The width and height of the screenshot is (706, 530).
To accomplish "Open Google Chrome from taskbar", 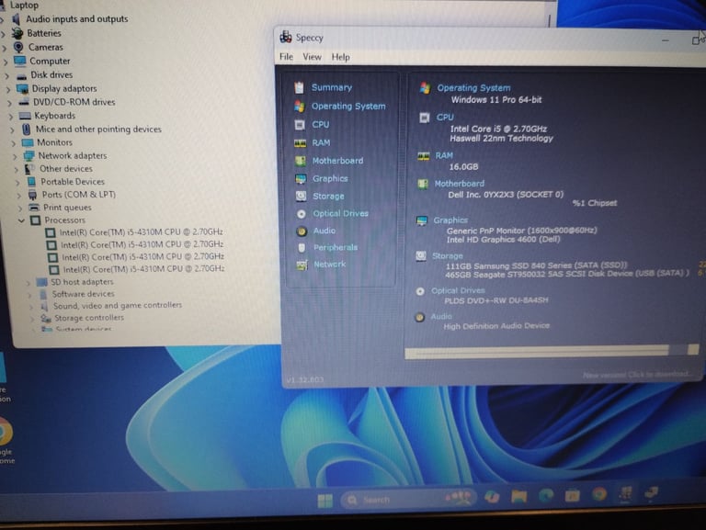I will point(599,494).
